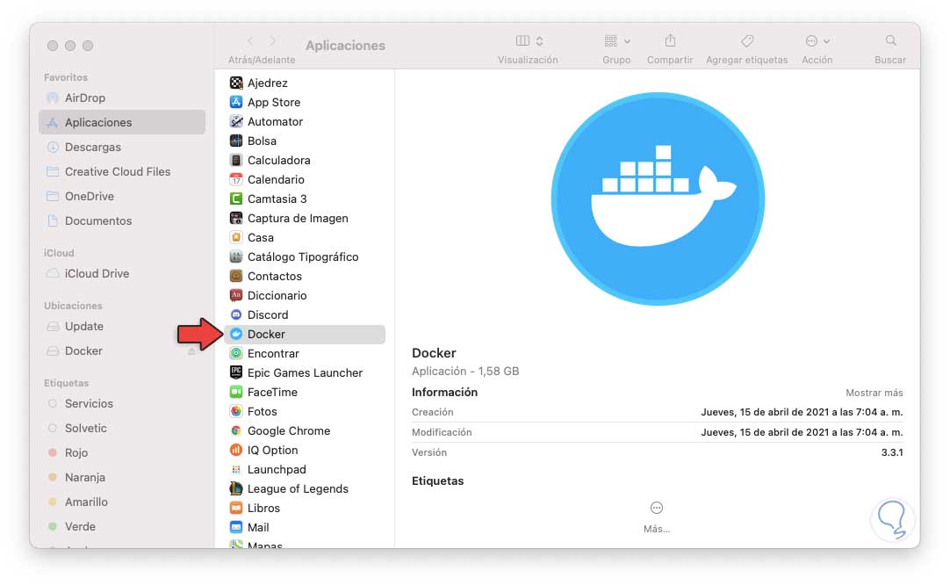Click the Bolsa stocks icon
Screen dimensions: 950x585
(236, 141)
